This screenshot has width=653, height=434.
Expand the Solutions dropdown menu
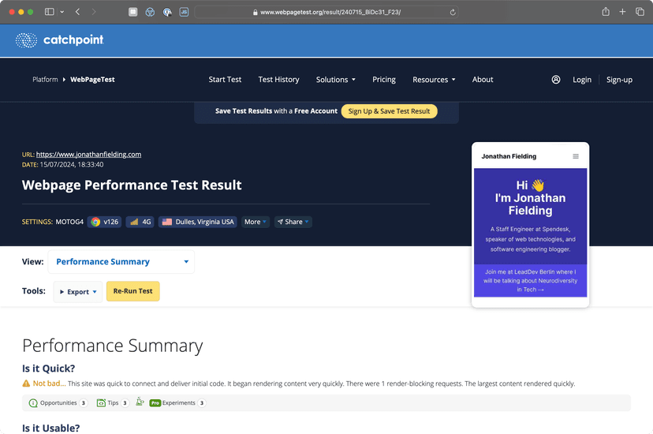pos(336,80)
